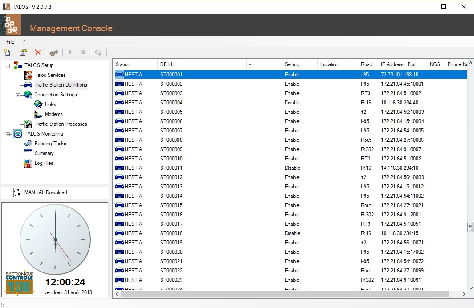The height and width of the screenshot is (308, 474).
Task: Click the horizontal scrollbar left arrow
Action: click(x=117, y=294)
